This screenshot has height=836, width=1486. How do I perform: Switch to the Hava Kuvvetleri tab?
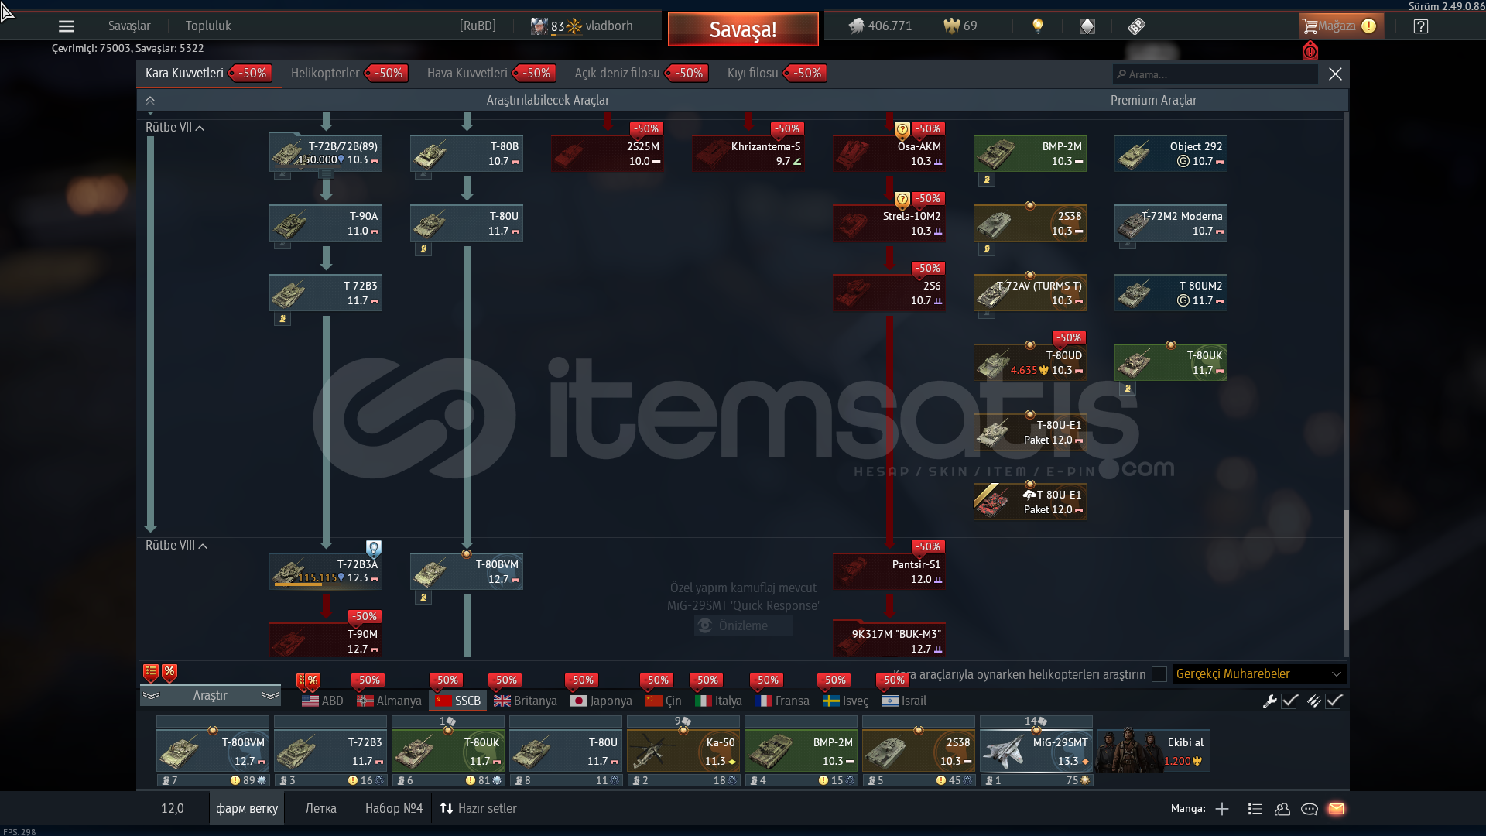[x=467, y=73]
